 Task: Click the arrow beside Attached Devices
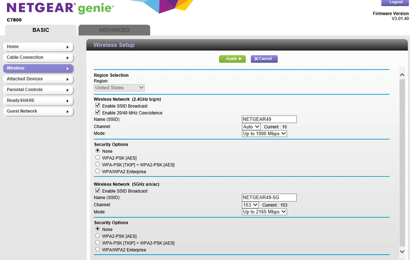point(68,79)
